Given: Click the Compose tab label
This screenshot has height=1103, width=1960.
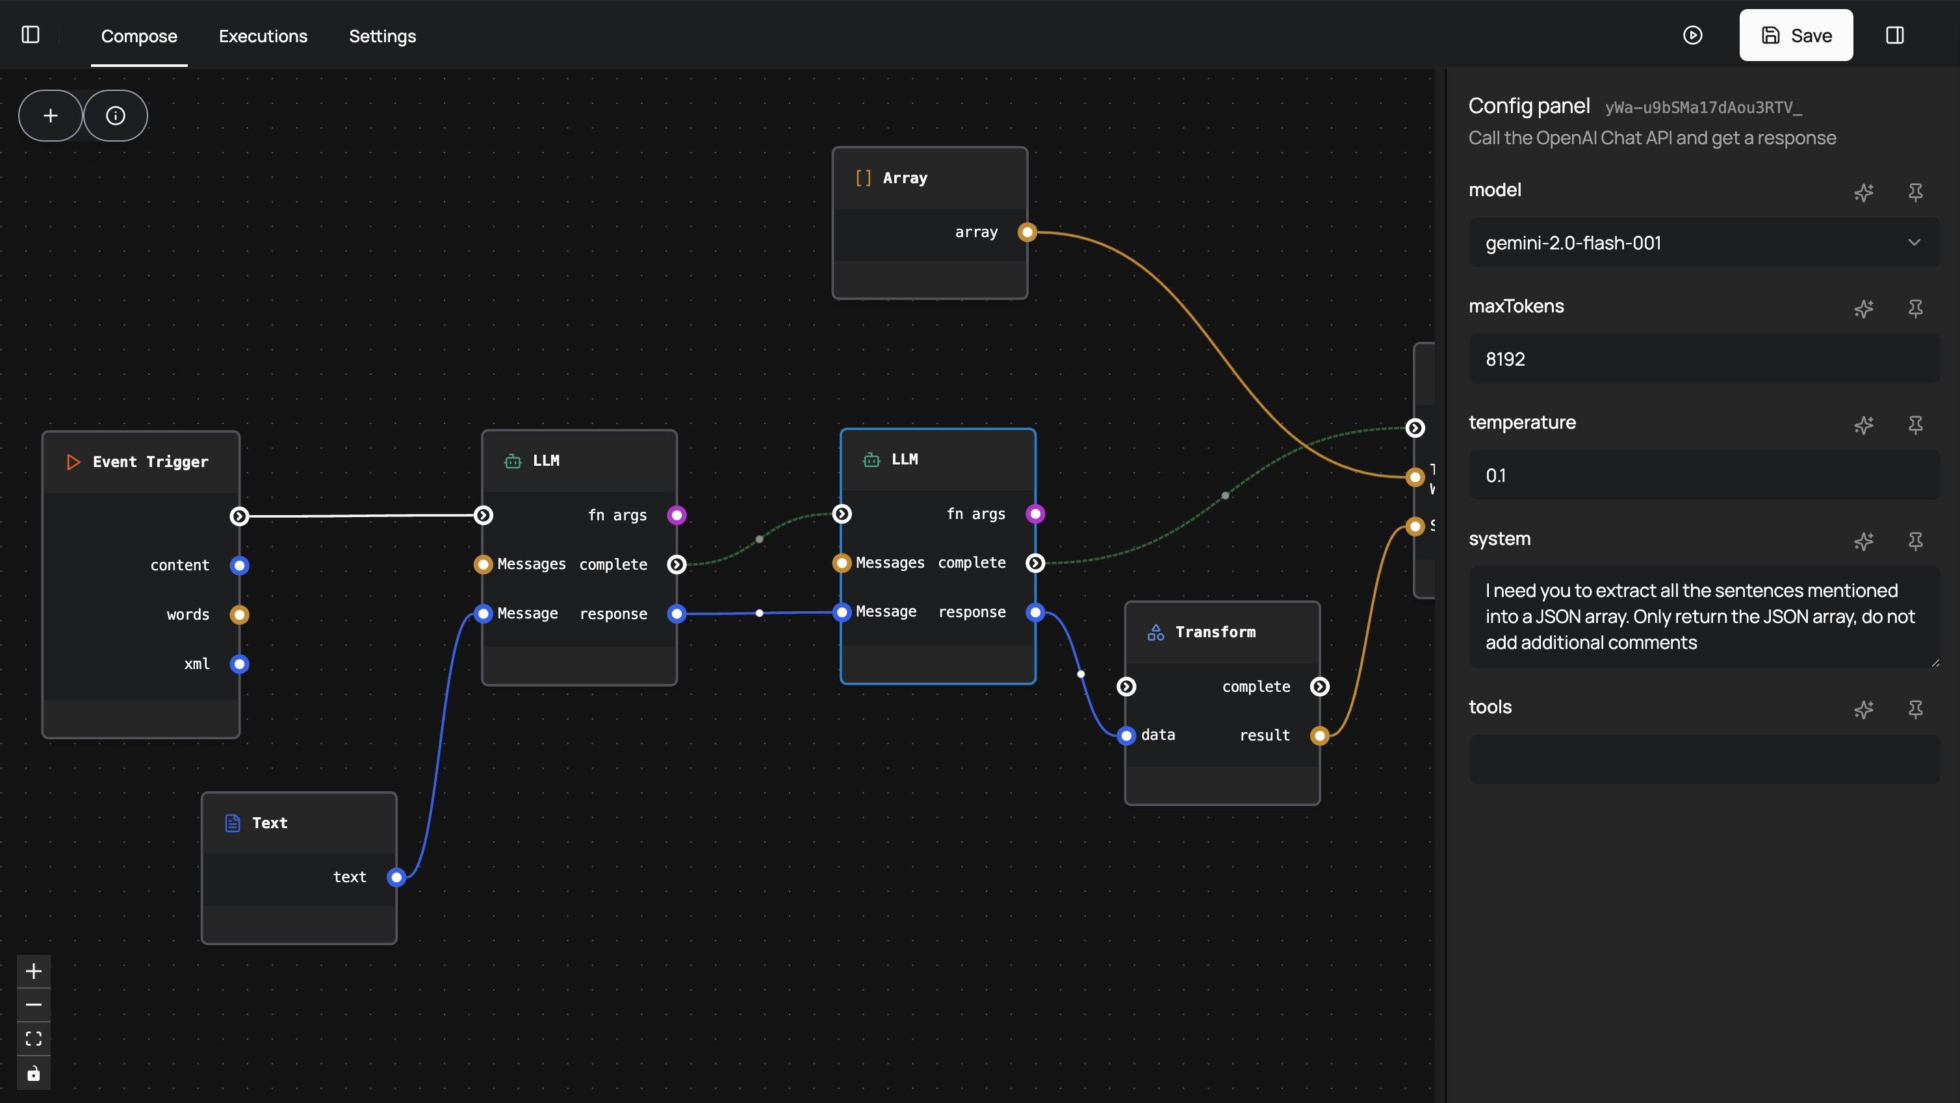Looking at the screenshot, I should pyautogui.click(x=138, y=36).
